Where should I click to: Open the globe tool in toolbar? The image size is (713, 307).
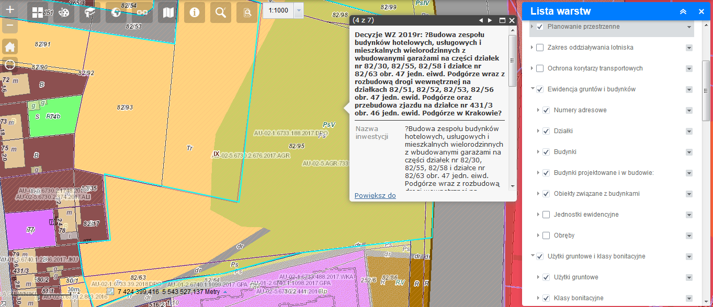pos(116,13)
